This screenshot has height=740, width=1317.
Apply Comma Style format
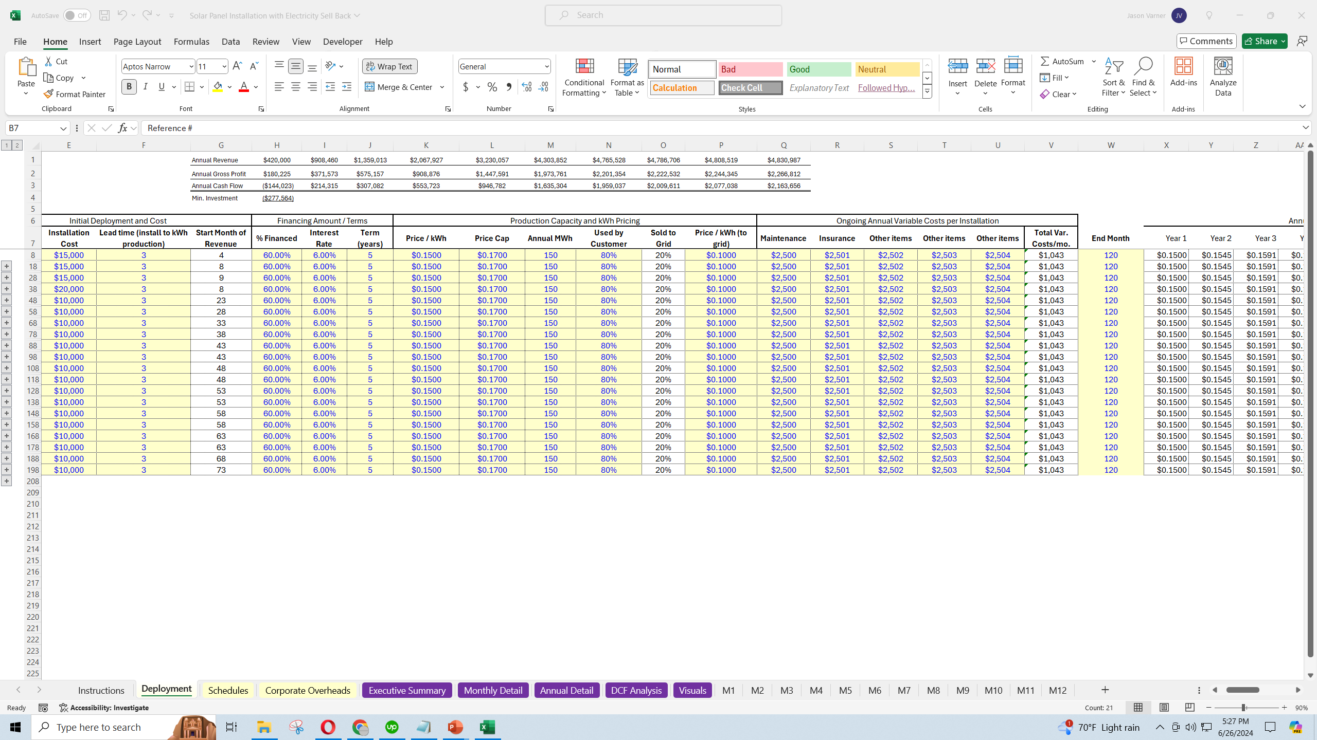tap(509, 87)
